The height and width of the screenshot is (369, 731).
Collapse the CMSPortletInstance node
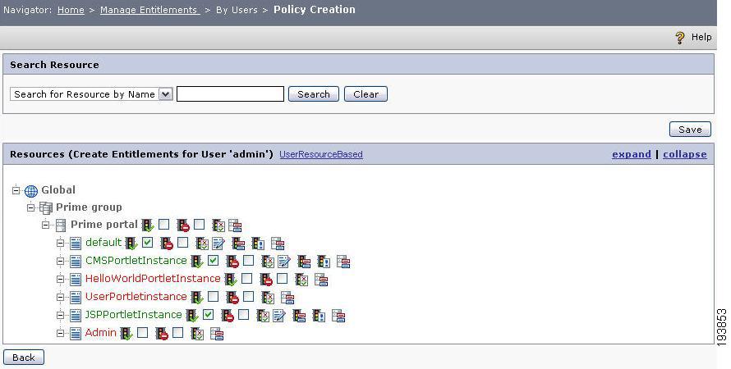60,261
